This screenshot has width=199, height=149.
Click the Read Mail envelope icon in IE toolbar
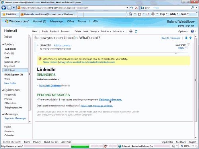coord(148,14)
